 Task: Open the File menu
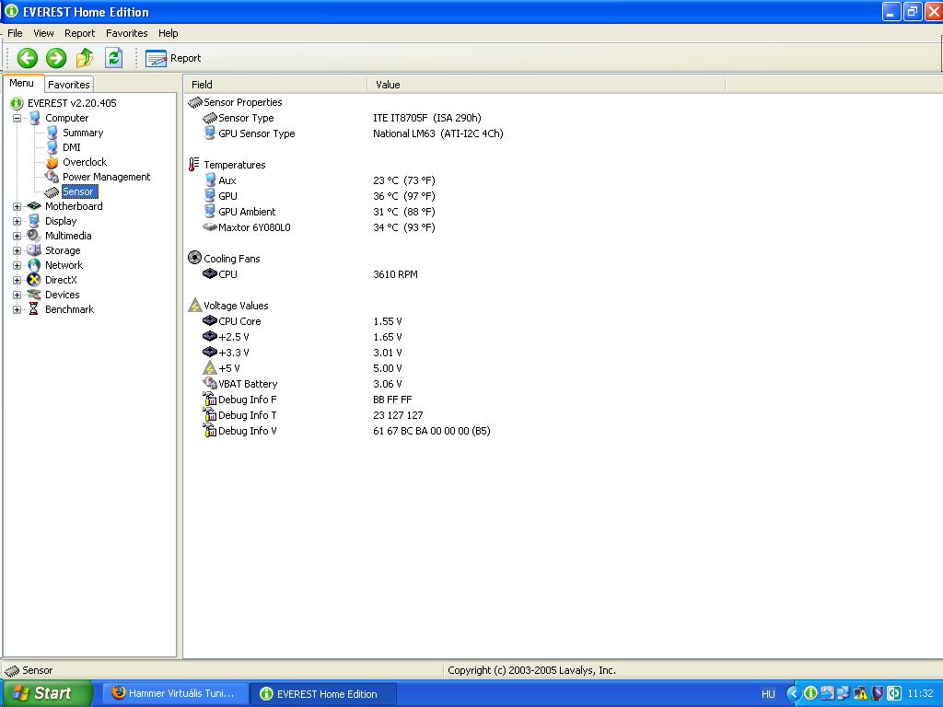15,33
